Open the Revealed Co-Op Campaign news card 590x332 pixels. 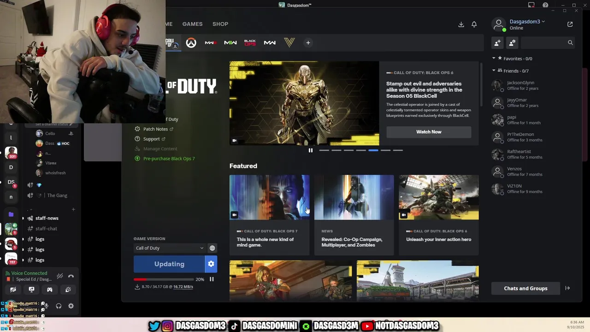pos(354,215)
